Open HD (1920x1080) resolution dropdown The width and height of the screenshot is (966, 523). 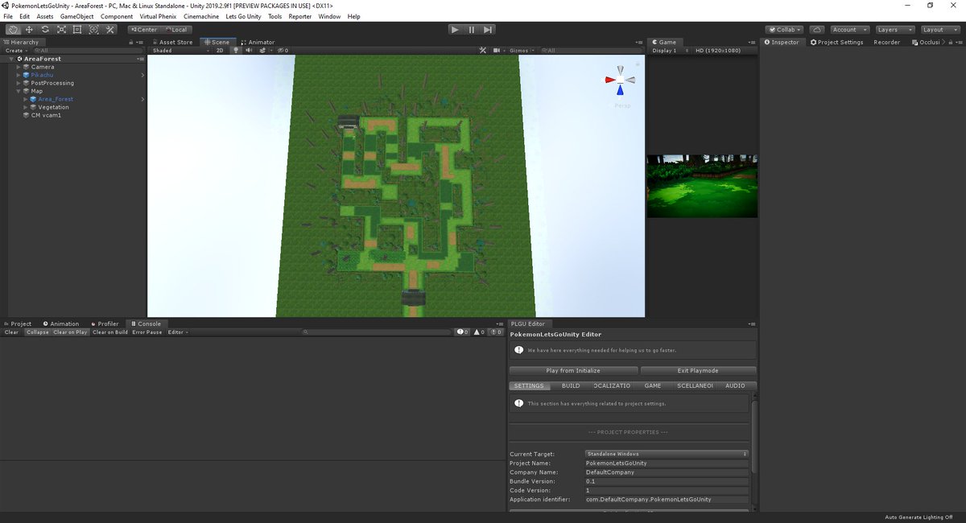click(716, 50)
